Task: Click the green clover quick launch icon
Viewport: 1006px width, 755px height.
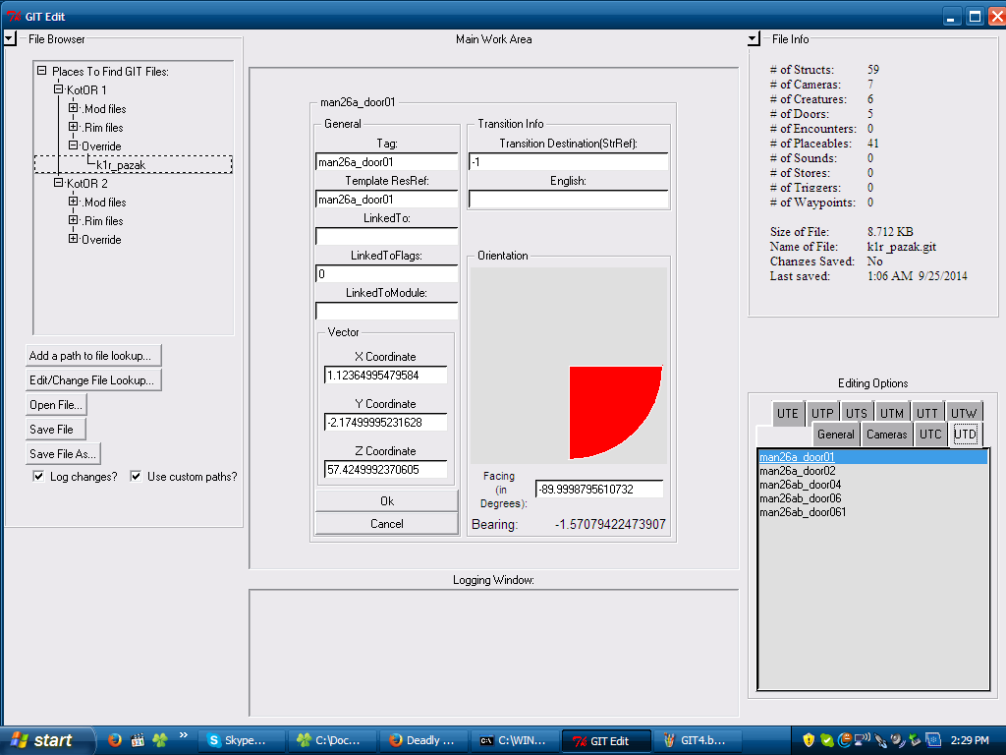Action: tap(160, 740)
